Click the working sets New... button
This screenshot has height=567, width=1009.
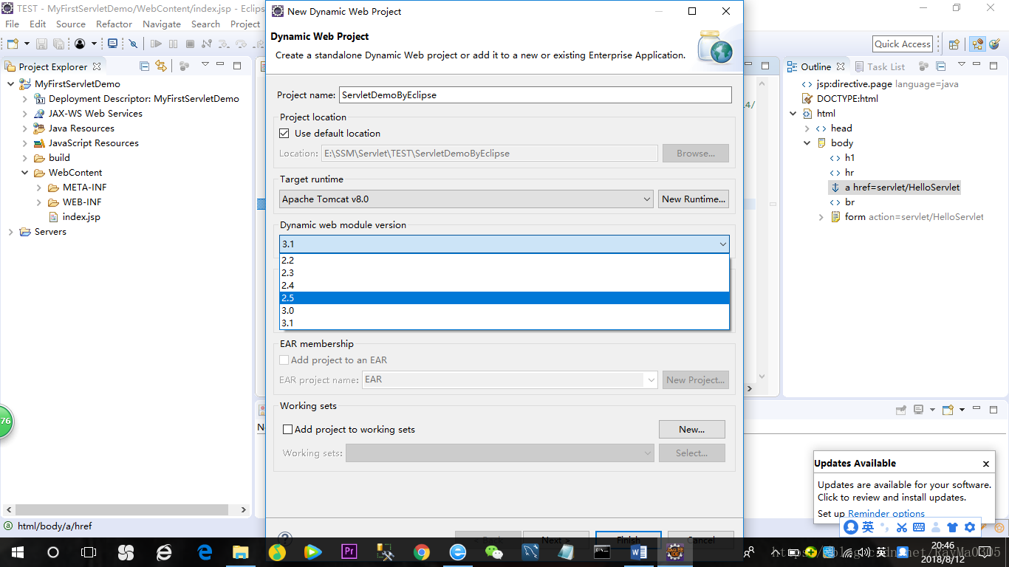pyautogui.click(x=692, y=429)
